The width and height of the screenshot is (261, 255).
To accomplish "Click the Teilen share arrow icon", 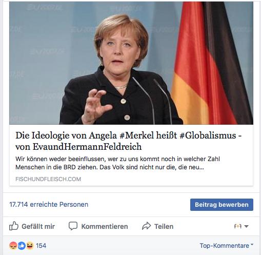I will 147,226.
